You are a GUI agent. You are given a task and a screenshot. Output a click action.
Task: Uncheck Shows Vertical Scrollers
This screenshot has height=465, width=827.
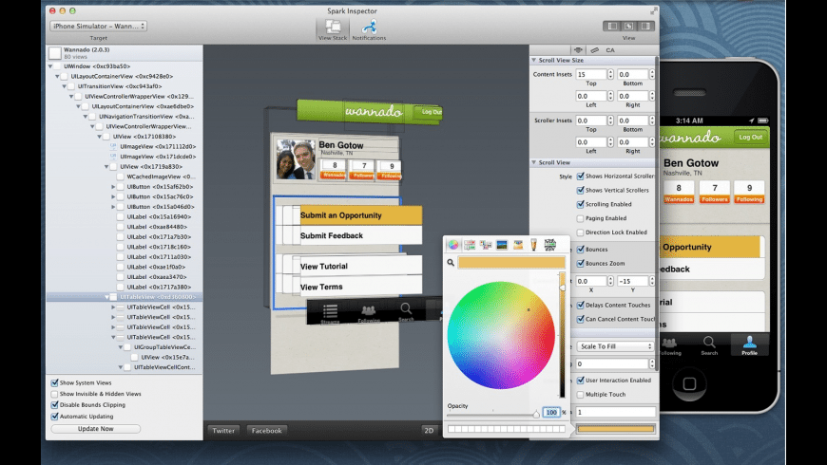[580, 190]
